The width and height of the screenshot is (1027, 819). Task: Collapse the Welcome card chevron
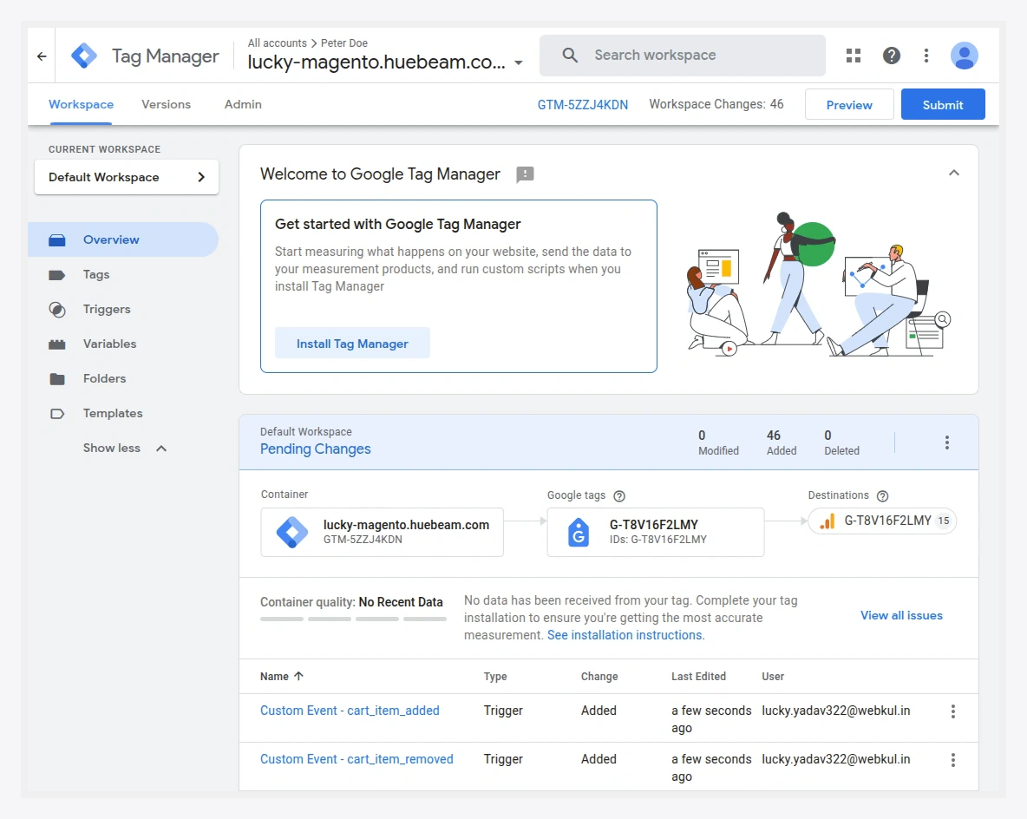[953, 173]
